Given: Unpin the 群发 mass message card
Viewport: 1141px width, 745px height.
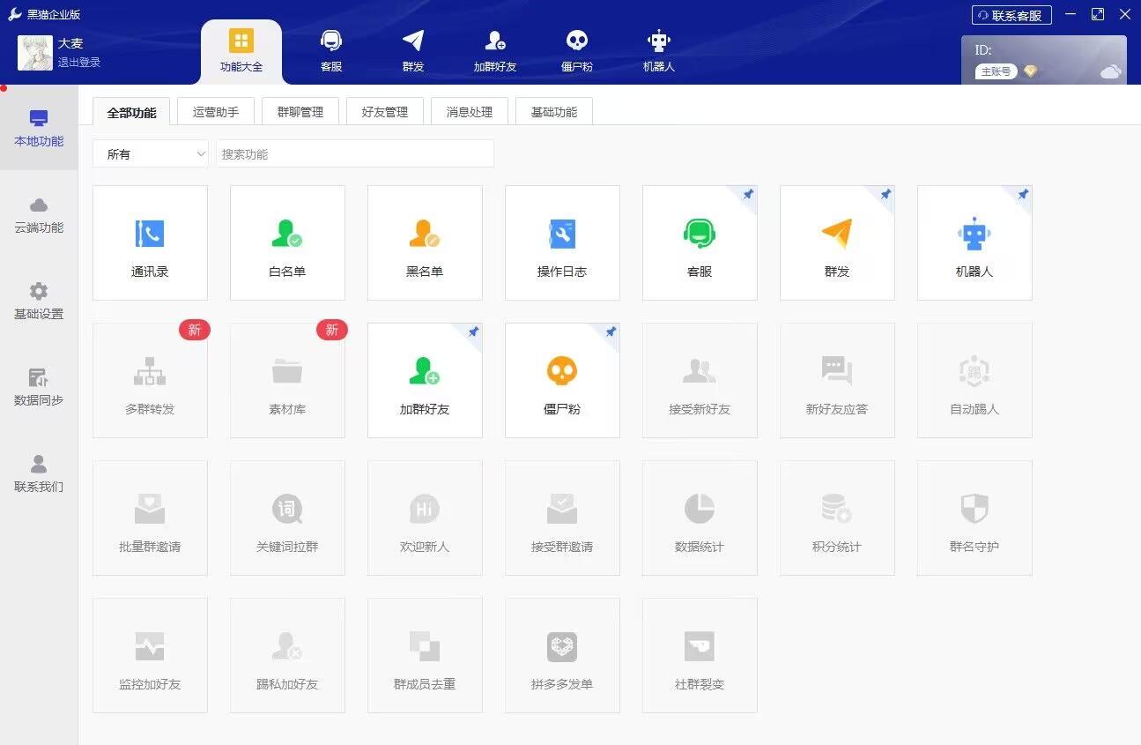Looking at the screenshot, I should click(885, 194).
